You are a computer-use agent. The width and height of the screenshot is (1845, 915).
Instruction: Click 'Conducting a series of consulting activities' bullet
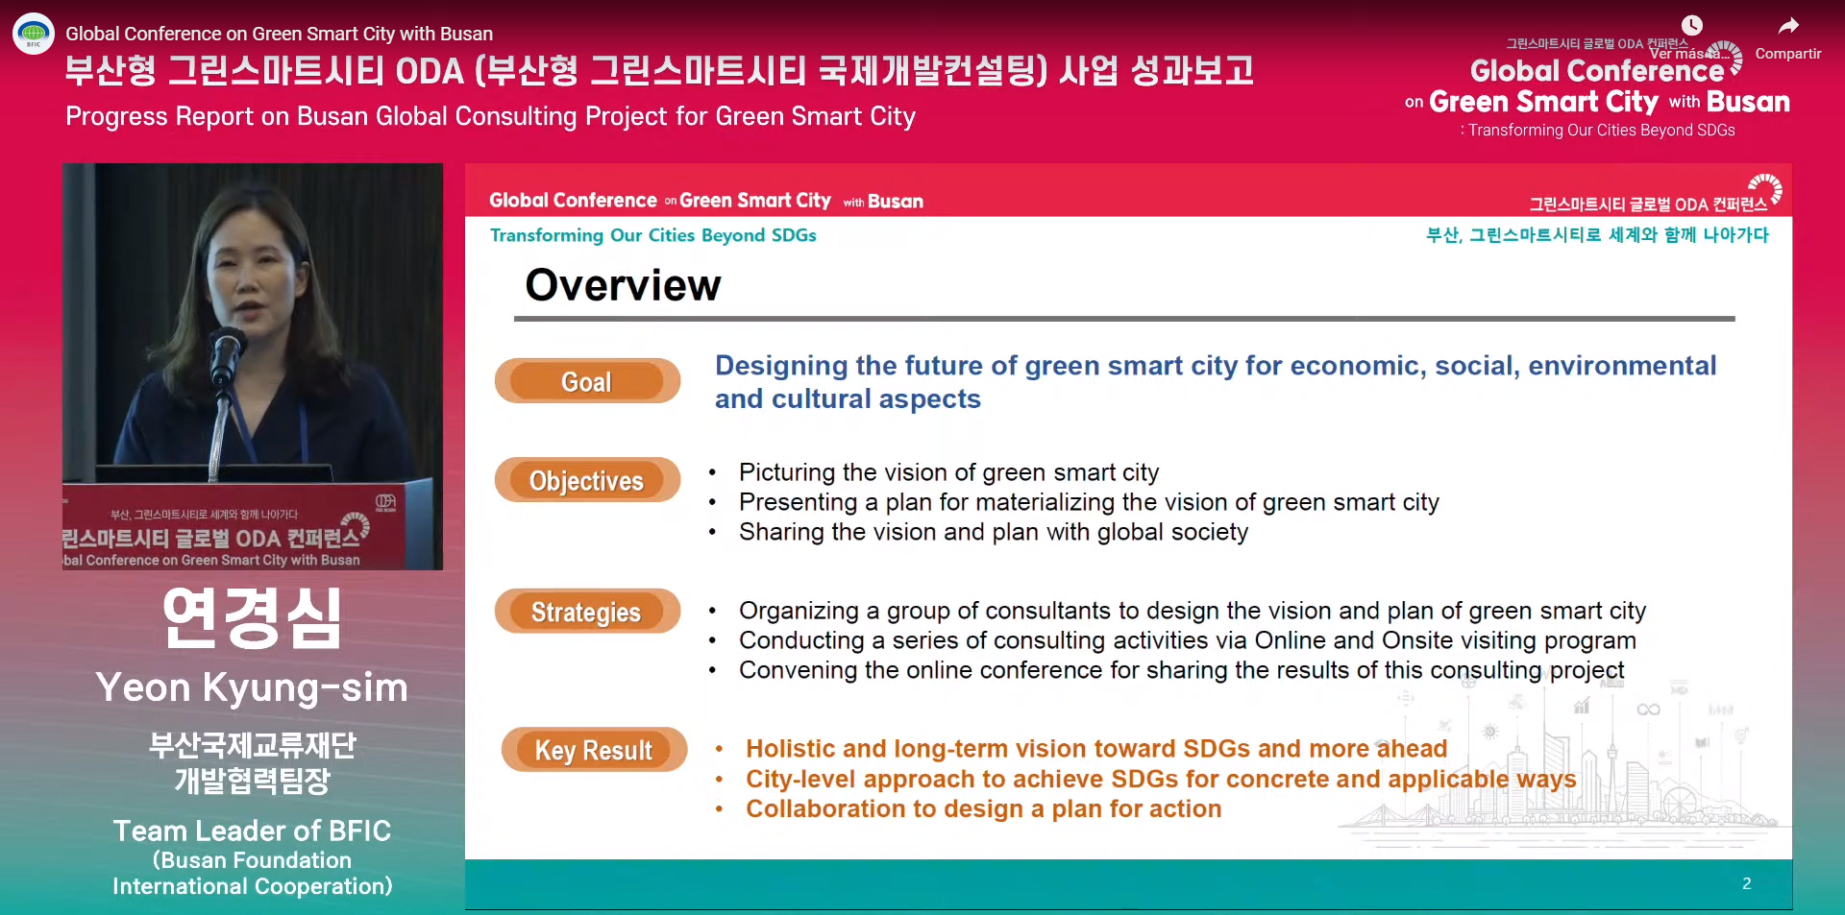1187,640
